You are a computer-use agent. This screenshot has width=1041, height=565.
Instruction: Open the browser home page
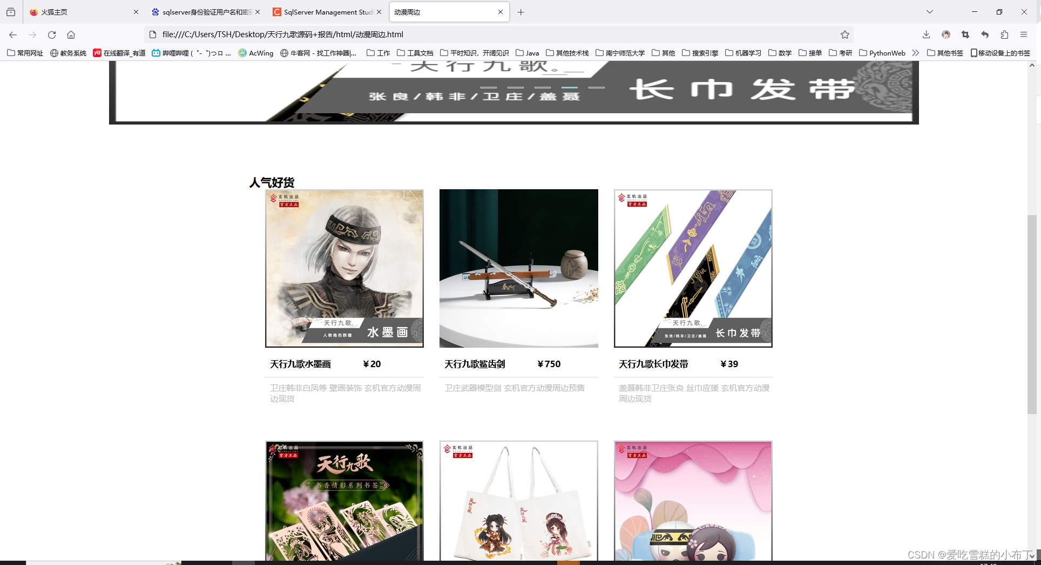(x=71, y=35)
